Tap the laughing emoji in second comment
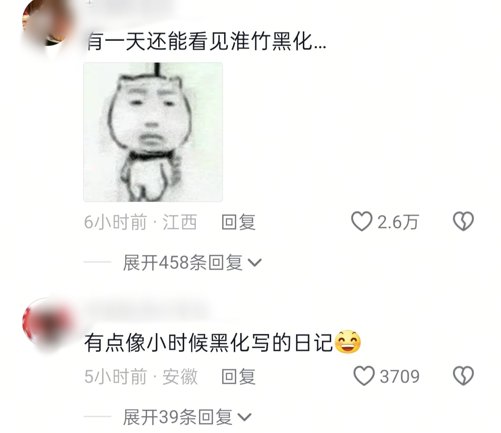Screen dimensions: 501x433 tap(347, 342)
